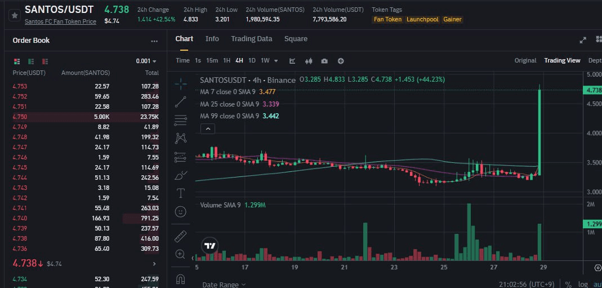Show bids-only order book view icon

(31, 61)
